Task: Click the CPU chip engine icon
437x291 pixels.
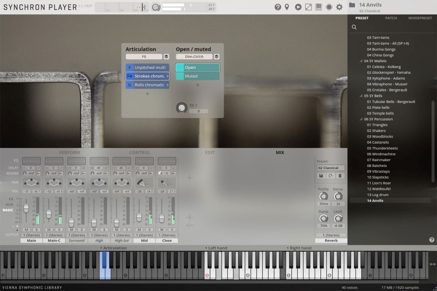Action: pyautogui.click(x=329, y=7)
